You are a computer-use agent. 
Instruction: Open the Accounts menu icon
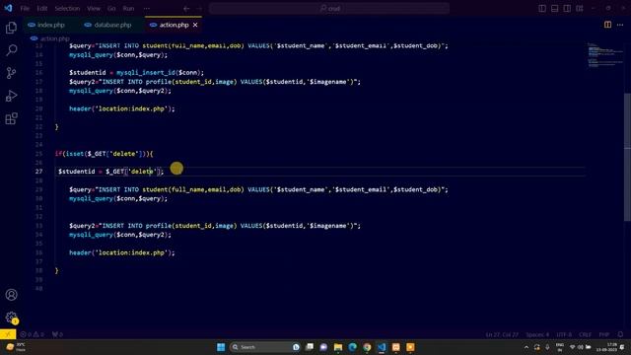pyautogui.click(x=11, y=295)
